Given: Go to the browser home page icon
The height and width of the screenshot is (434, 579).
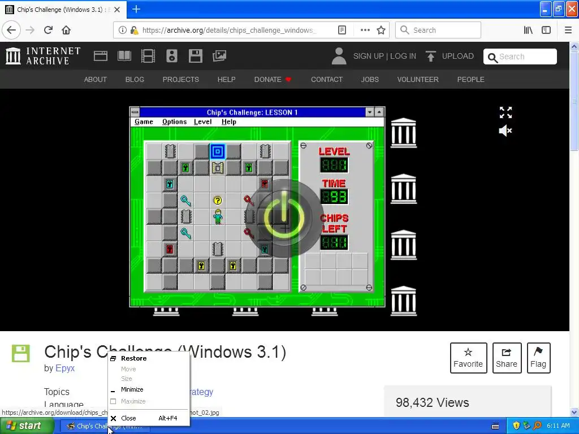Looking at the screenshot, I should tap(66, 30).
